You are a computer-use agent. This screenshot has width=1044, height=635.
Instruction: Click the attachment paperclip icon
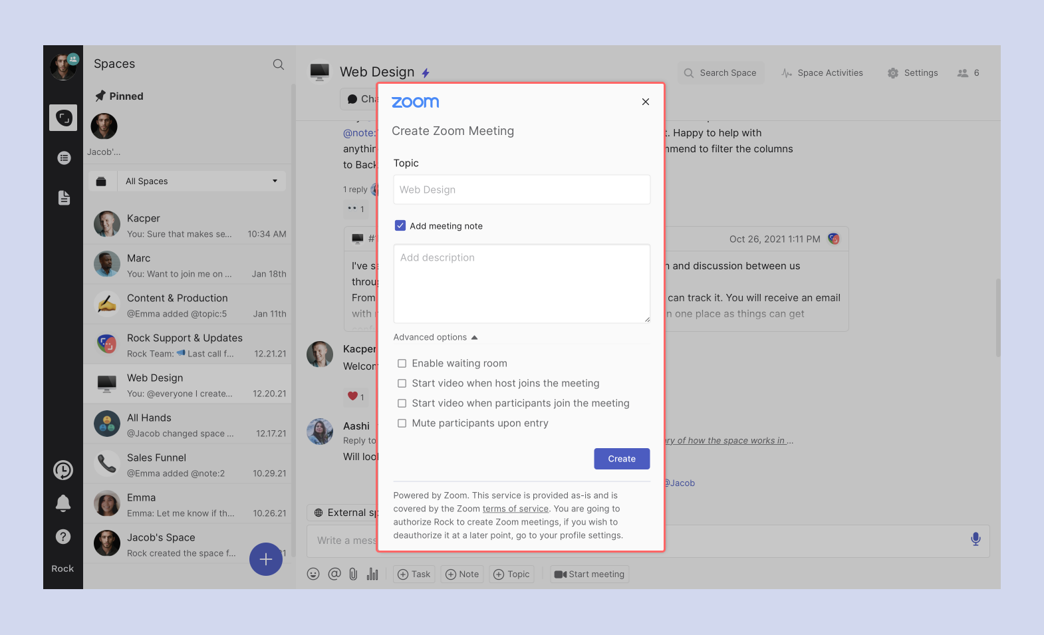[x=353, y=574]
